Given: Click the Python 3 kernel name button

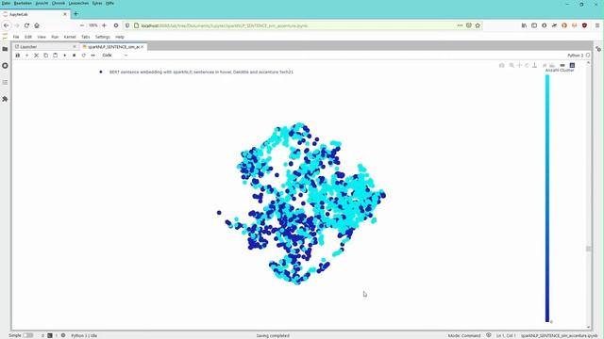Looking at the screenshot, I should (x=575, y=56).
